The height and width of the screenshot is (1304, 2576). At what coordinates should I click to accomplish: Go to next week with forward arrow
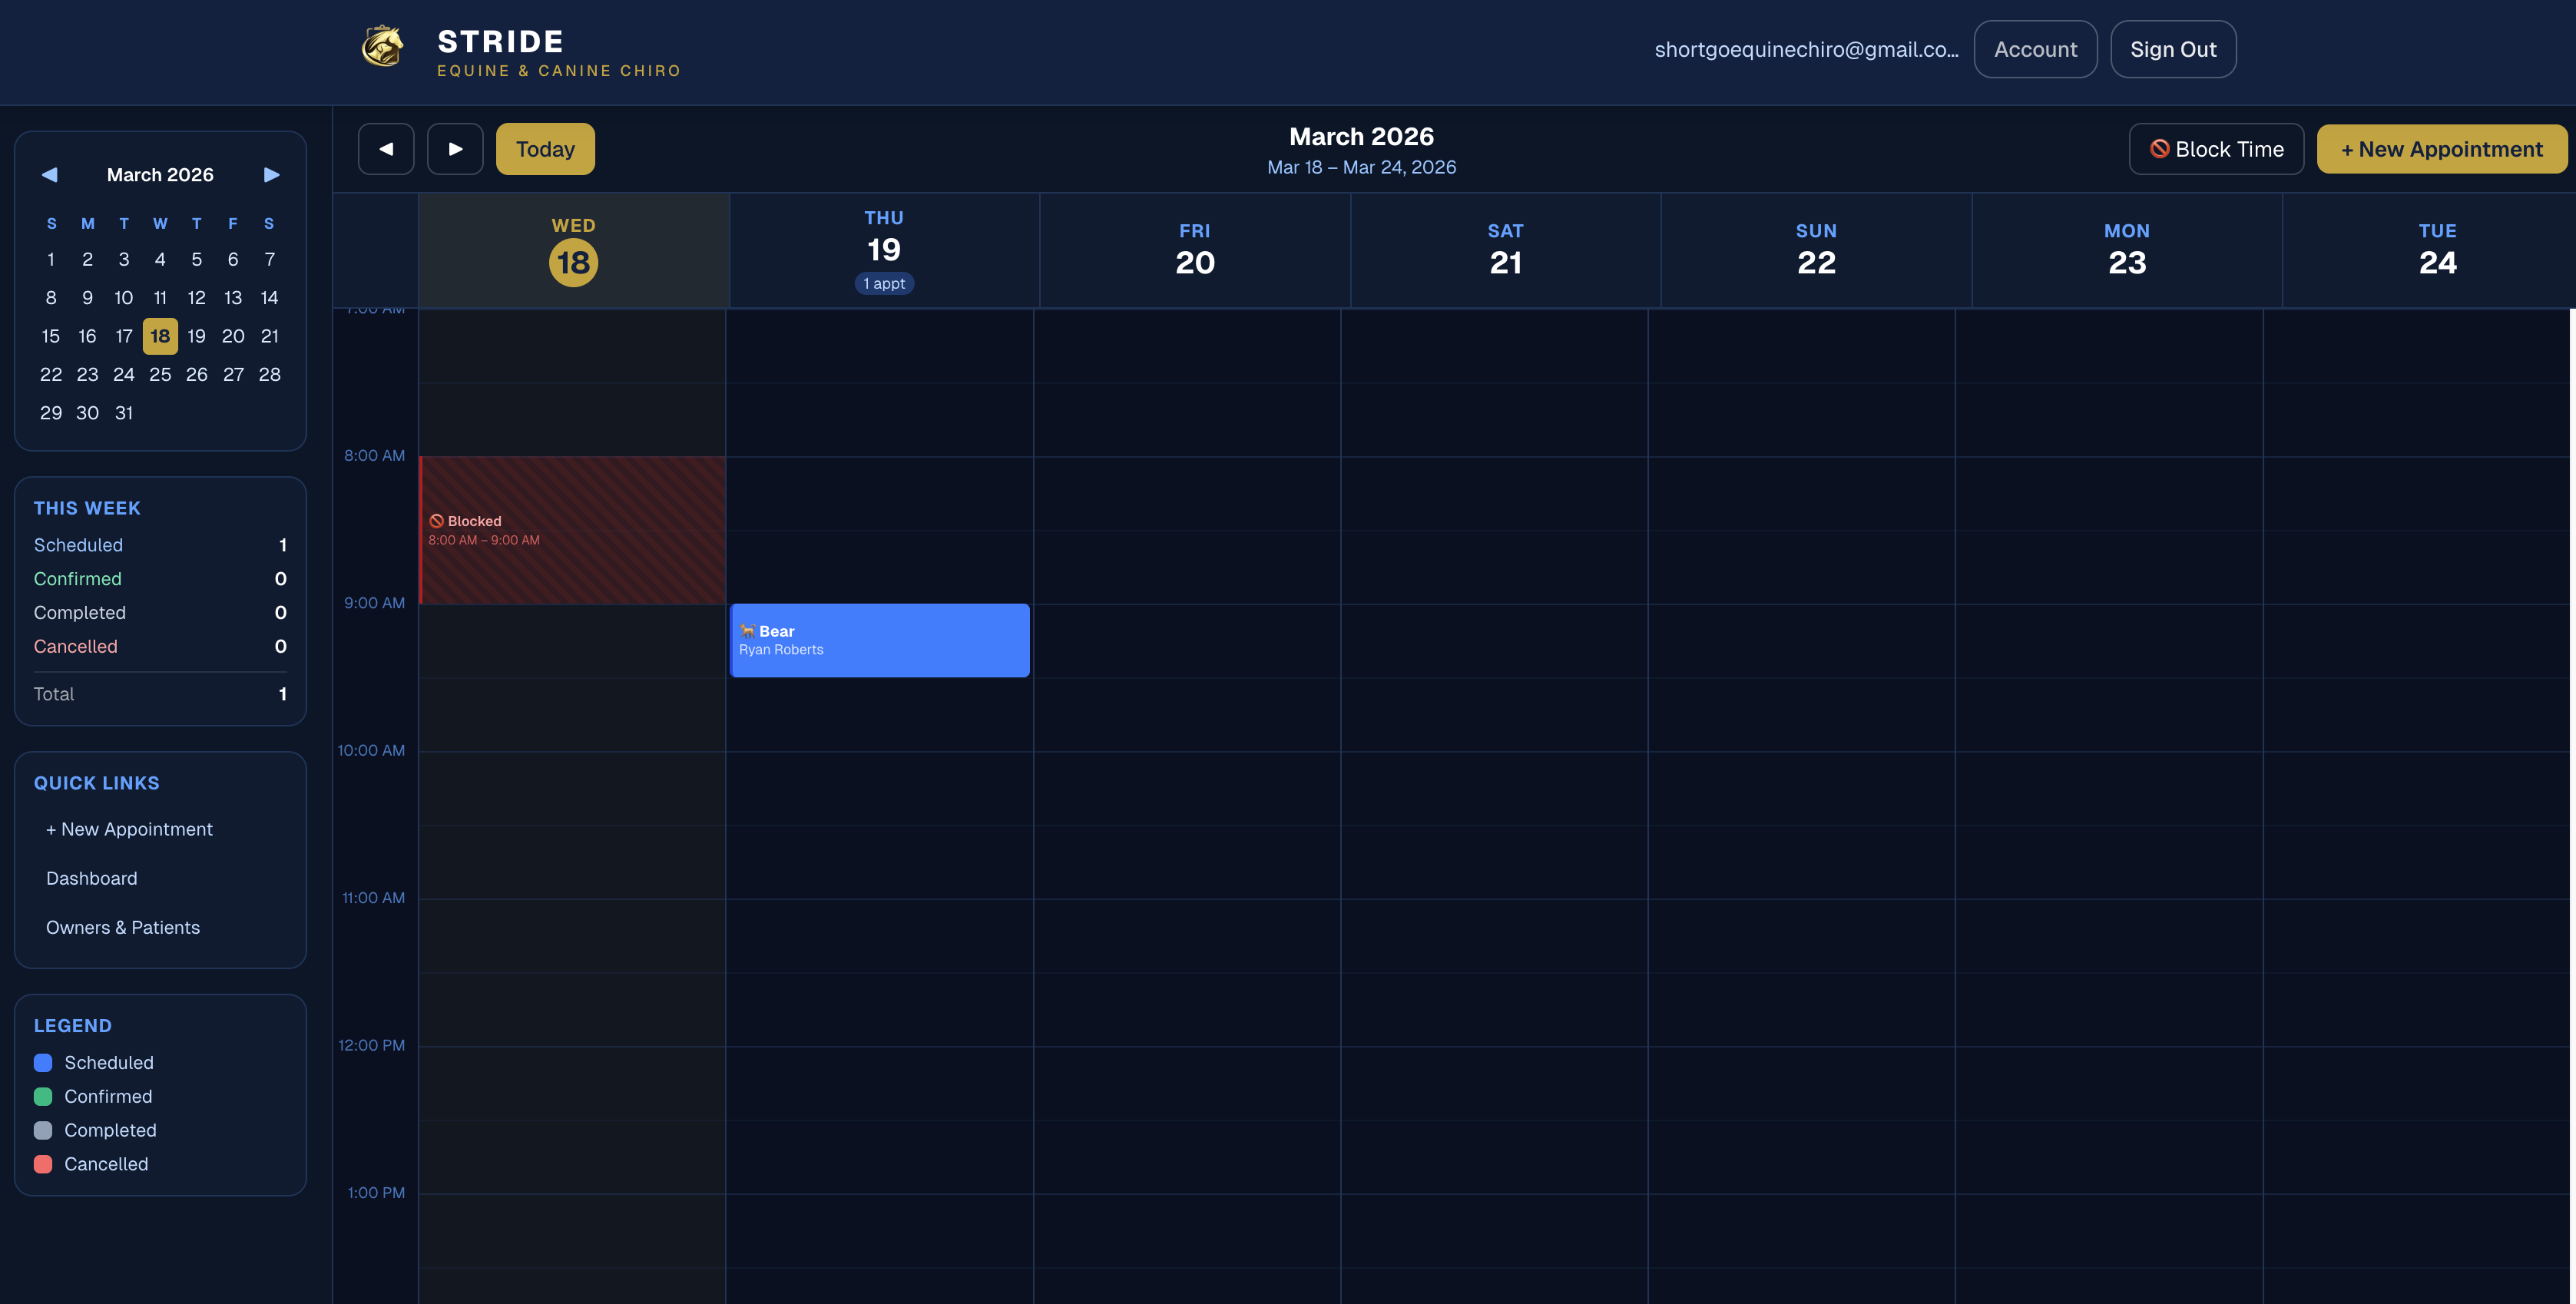tap(455, 148)
